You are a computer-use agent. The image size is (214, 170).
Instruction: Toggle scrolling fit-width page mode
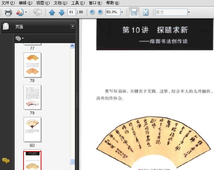pos(134,12)
